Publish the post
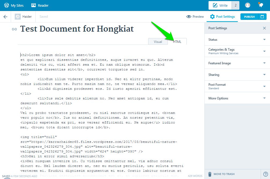Viewport: 270px width, 179px height. (250, 16)
